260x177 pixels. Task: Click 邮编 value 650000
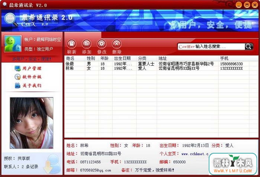point(179,162)
